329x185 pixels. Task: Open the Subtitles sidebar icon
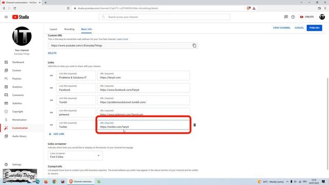point(6,103)
